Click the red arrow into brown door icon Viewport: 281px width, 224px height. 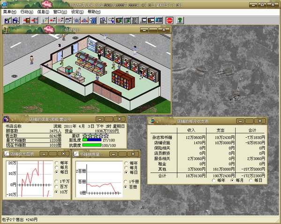point(27,21)
